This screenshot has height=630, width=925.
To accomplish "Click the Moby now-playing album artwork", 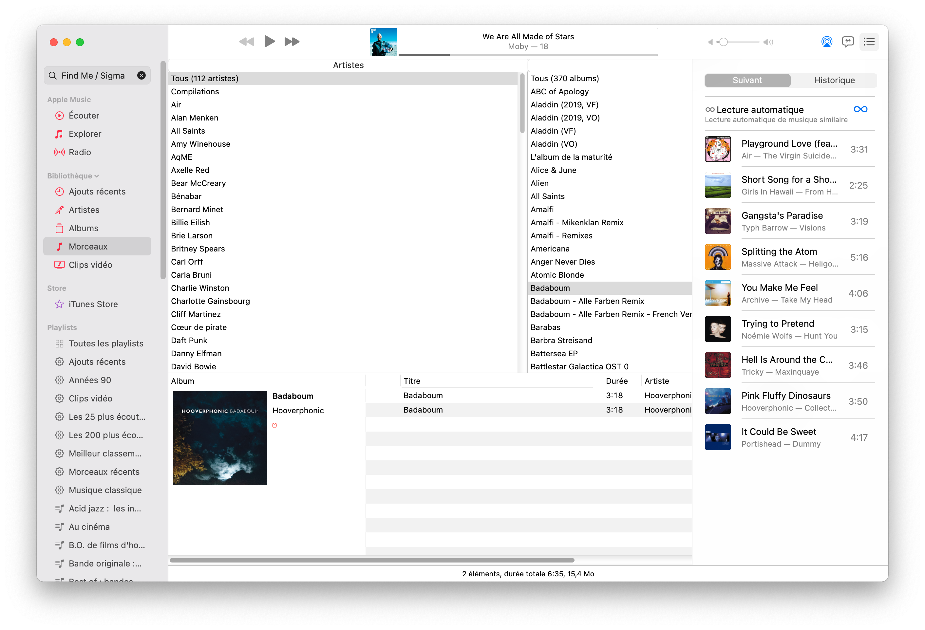I will pyautogui.click(x=383, y=42).
